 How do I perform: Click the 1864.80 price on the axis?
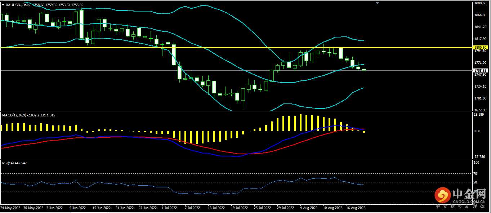[481, 15]
